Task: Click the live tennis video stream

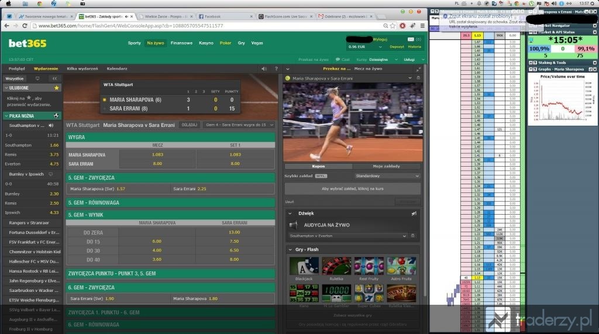Action: (x=353, y=122)
